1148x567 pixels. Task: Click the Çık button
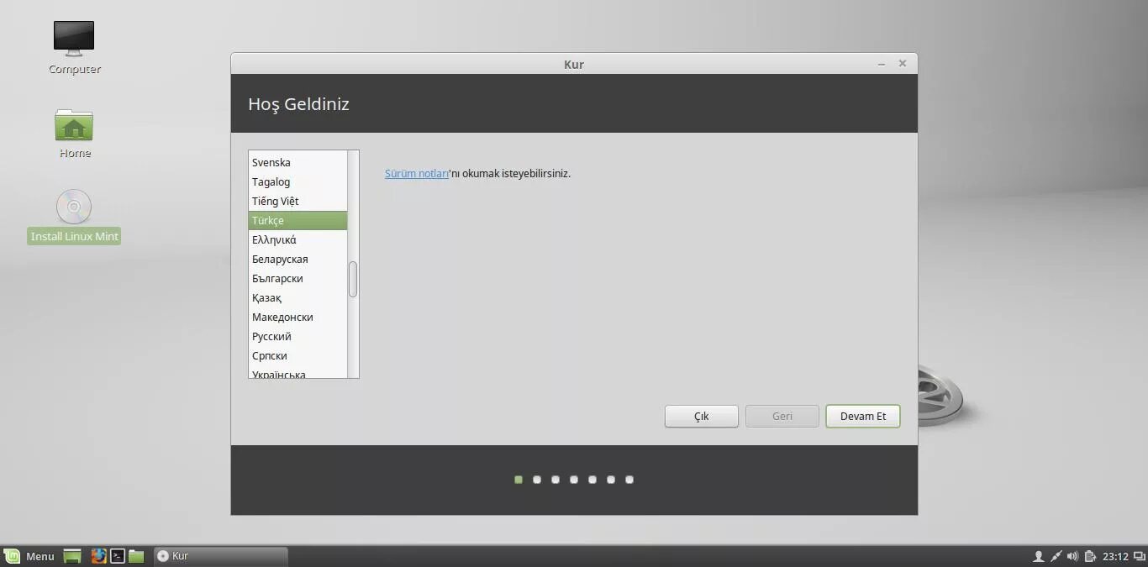702,417
